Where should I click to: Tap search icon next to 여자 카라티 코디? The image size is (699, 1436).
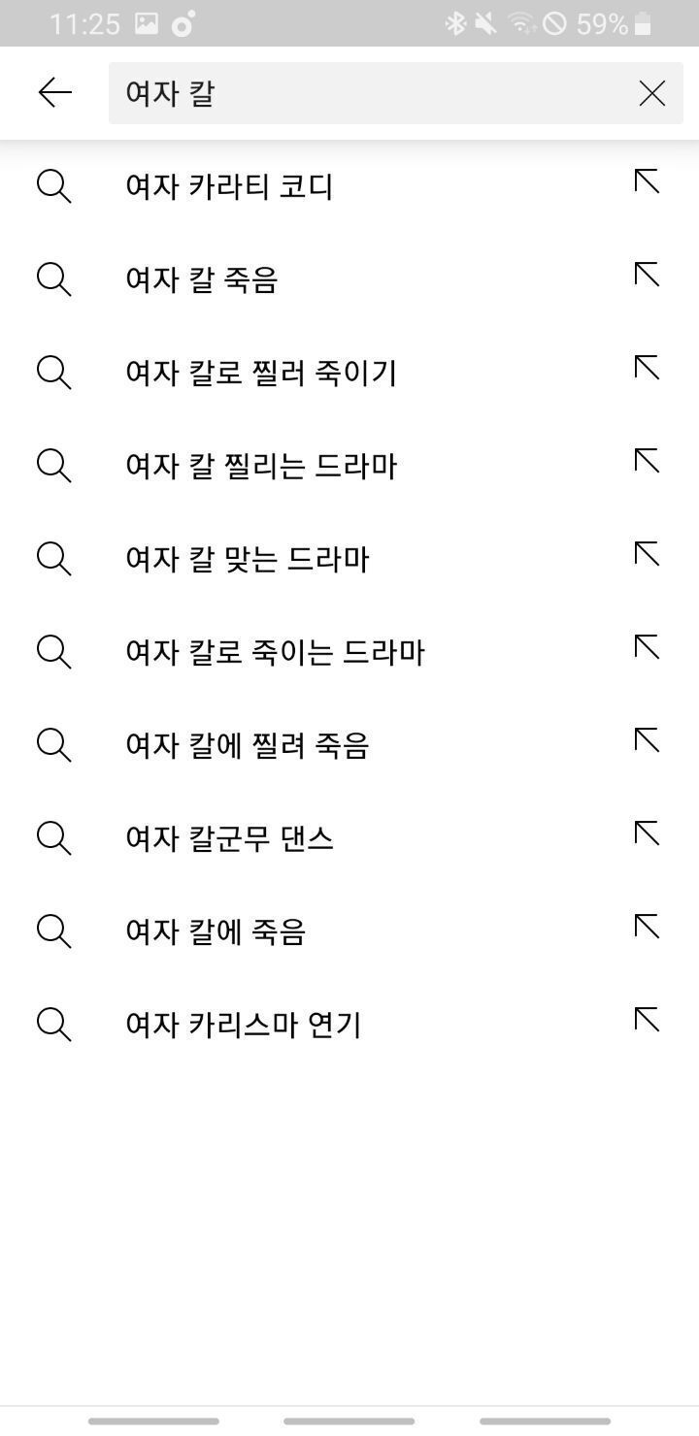53,185
